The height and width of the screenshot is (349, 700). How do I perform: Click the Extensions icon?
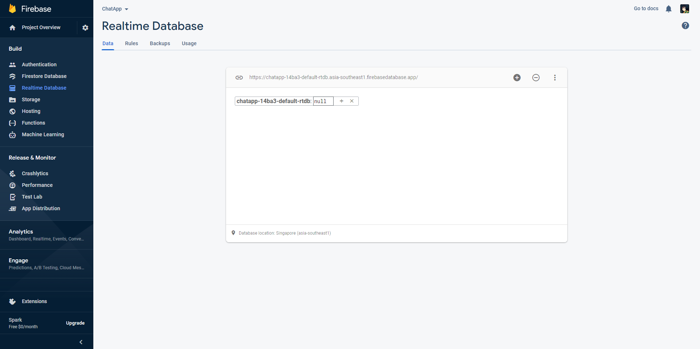12,301
